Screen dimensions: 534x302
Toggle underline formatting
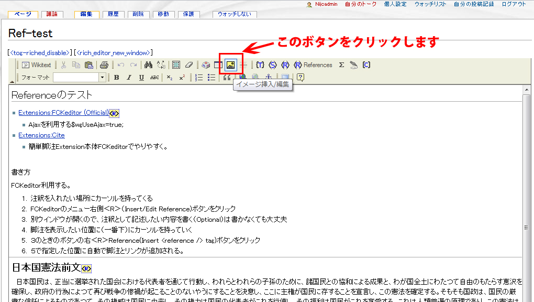[x=141, y=78]
